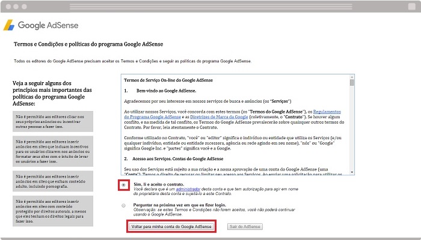Click heading 'Termos de Serviço On-line do Google AdSense'
This screenshot has height=240, width=421.
(x=168, y=80)
